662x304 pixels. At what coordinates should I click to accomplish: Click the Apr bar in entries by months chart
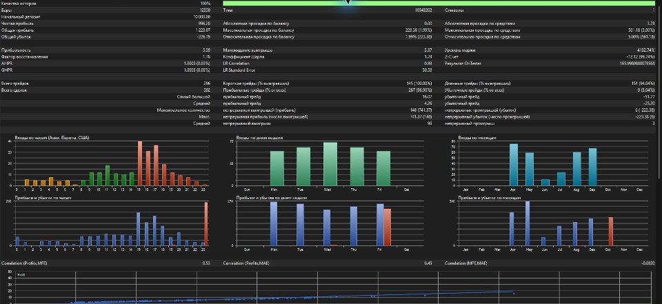pos(513,165)
